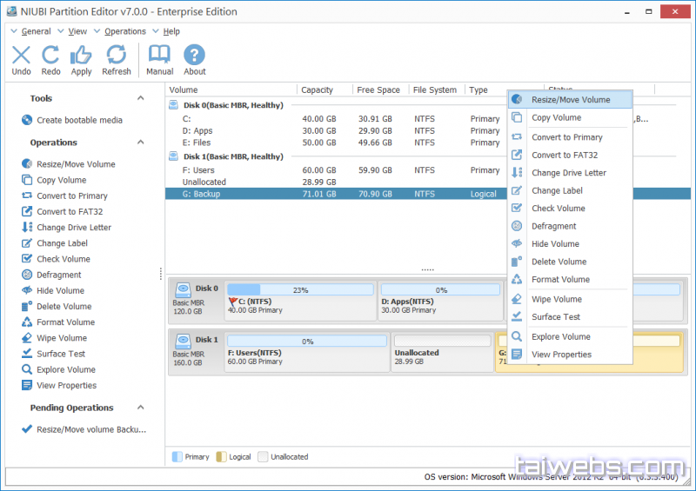Select the F: Users row in volume list
696x491 pixels.
click(199, 170)
